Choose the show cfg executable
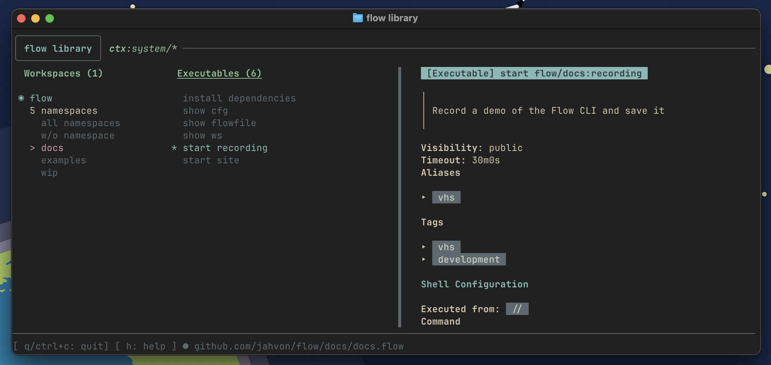Image resolution: width=771 pixels, height=365 pixels. (205, 111)
